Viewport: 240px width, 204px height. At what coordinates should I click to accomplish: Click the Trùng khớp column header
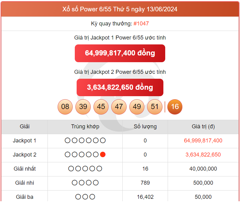[x=85, y=127]
